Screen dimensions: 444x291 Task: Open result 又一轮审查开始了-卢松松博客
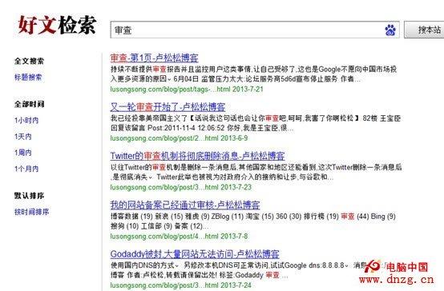pos(168,107)
